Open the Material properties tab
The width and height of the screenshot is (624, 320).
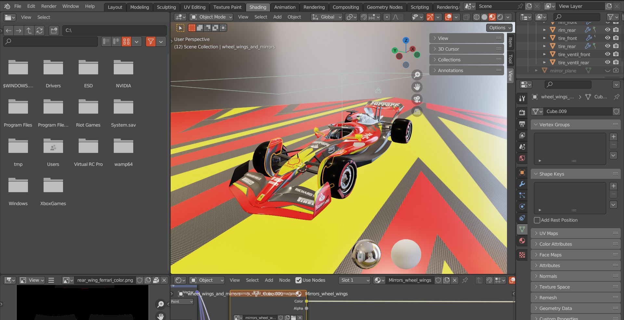click(x=522, y=241)
